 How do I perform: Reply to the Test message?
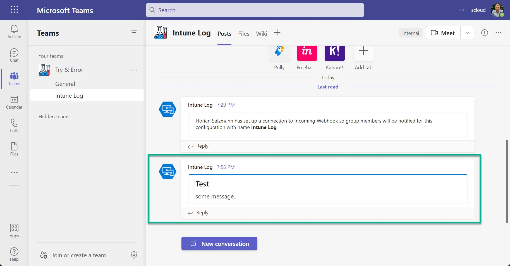point(198,213)
